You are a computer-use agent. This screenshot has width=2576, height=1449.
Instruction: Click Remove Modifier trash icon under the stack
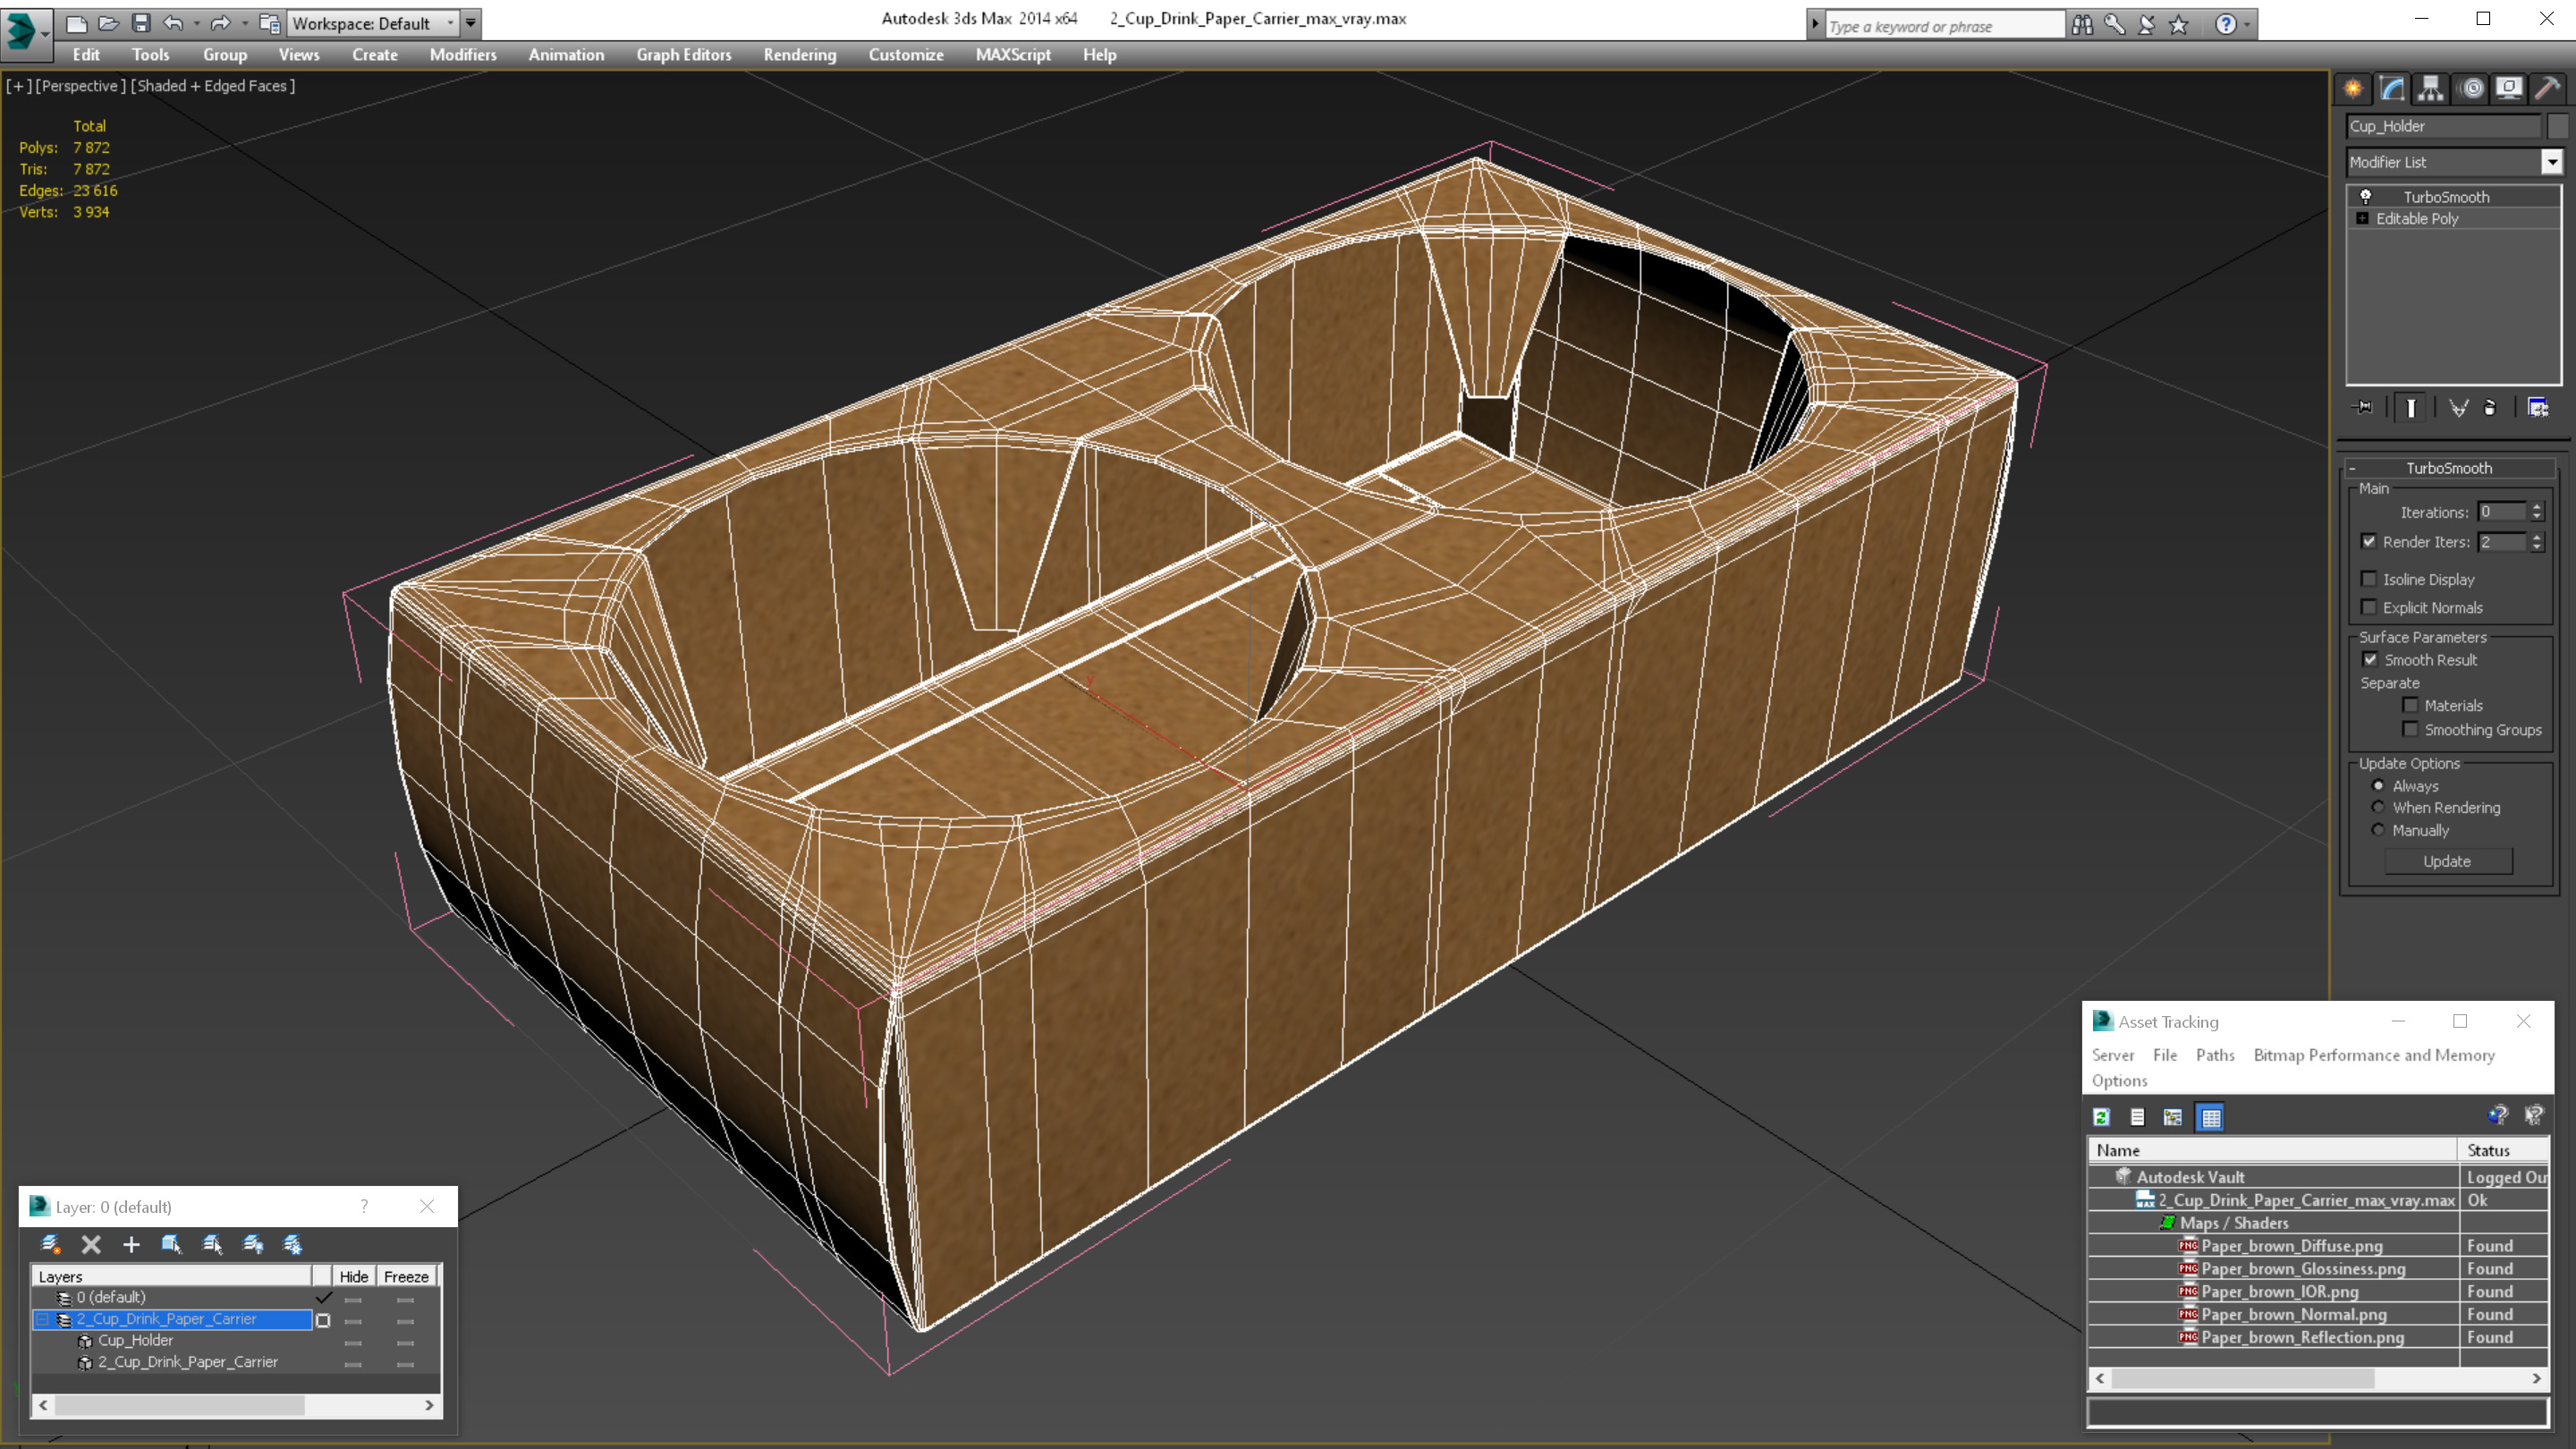(2491, 407)
